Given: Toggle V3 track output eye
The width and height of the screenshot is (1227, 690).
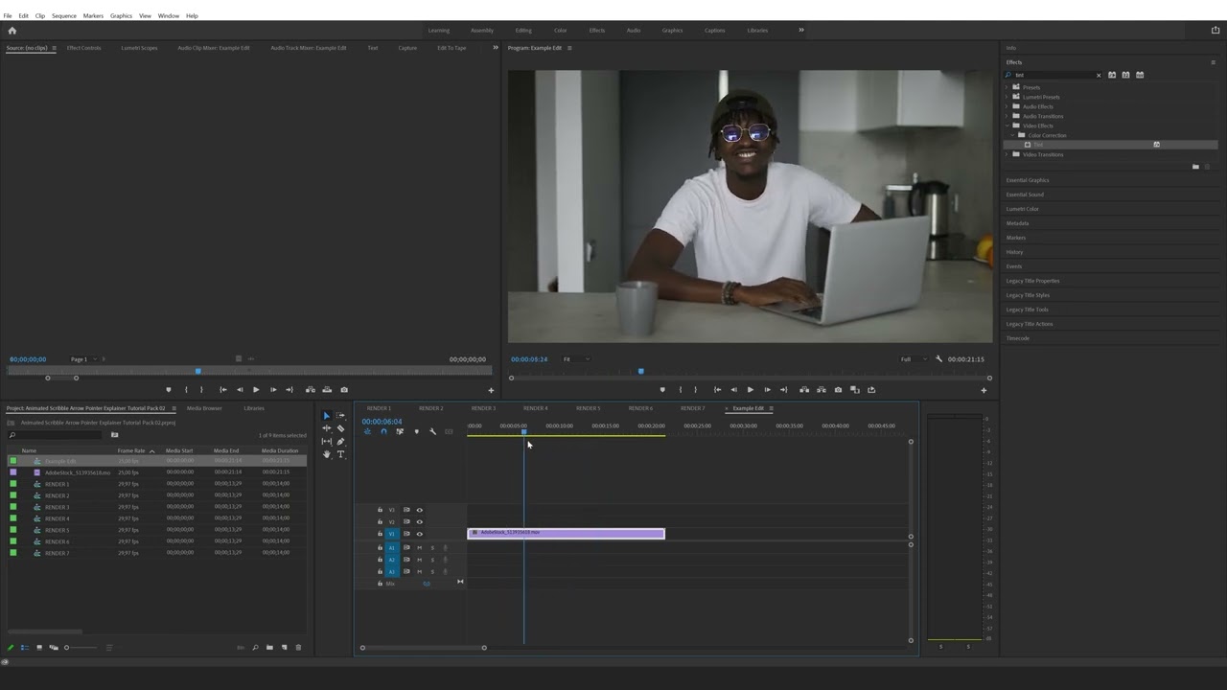Looking at the screenshot, I should coord(419,510).
